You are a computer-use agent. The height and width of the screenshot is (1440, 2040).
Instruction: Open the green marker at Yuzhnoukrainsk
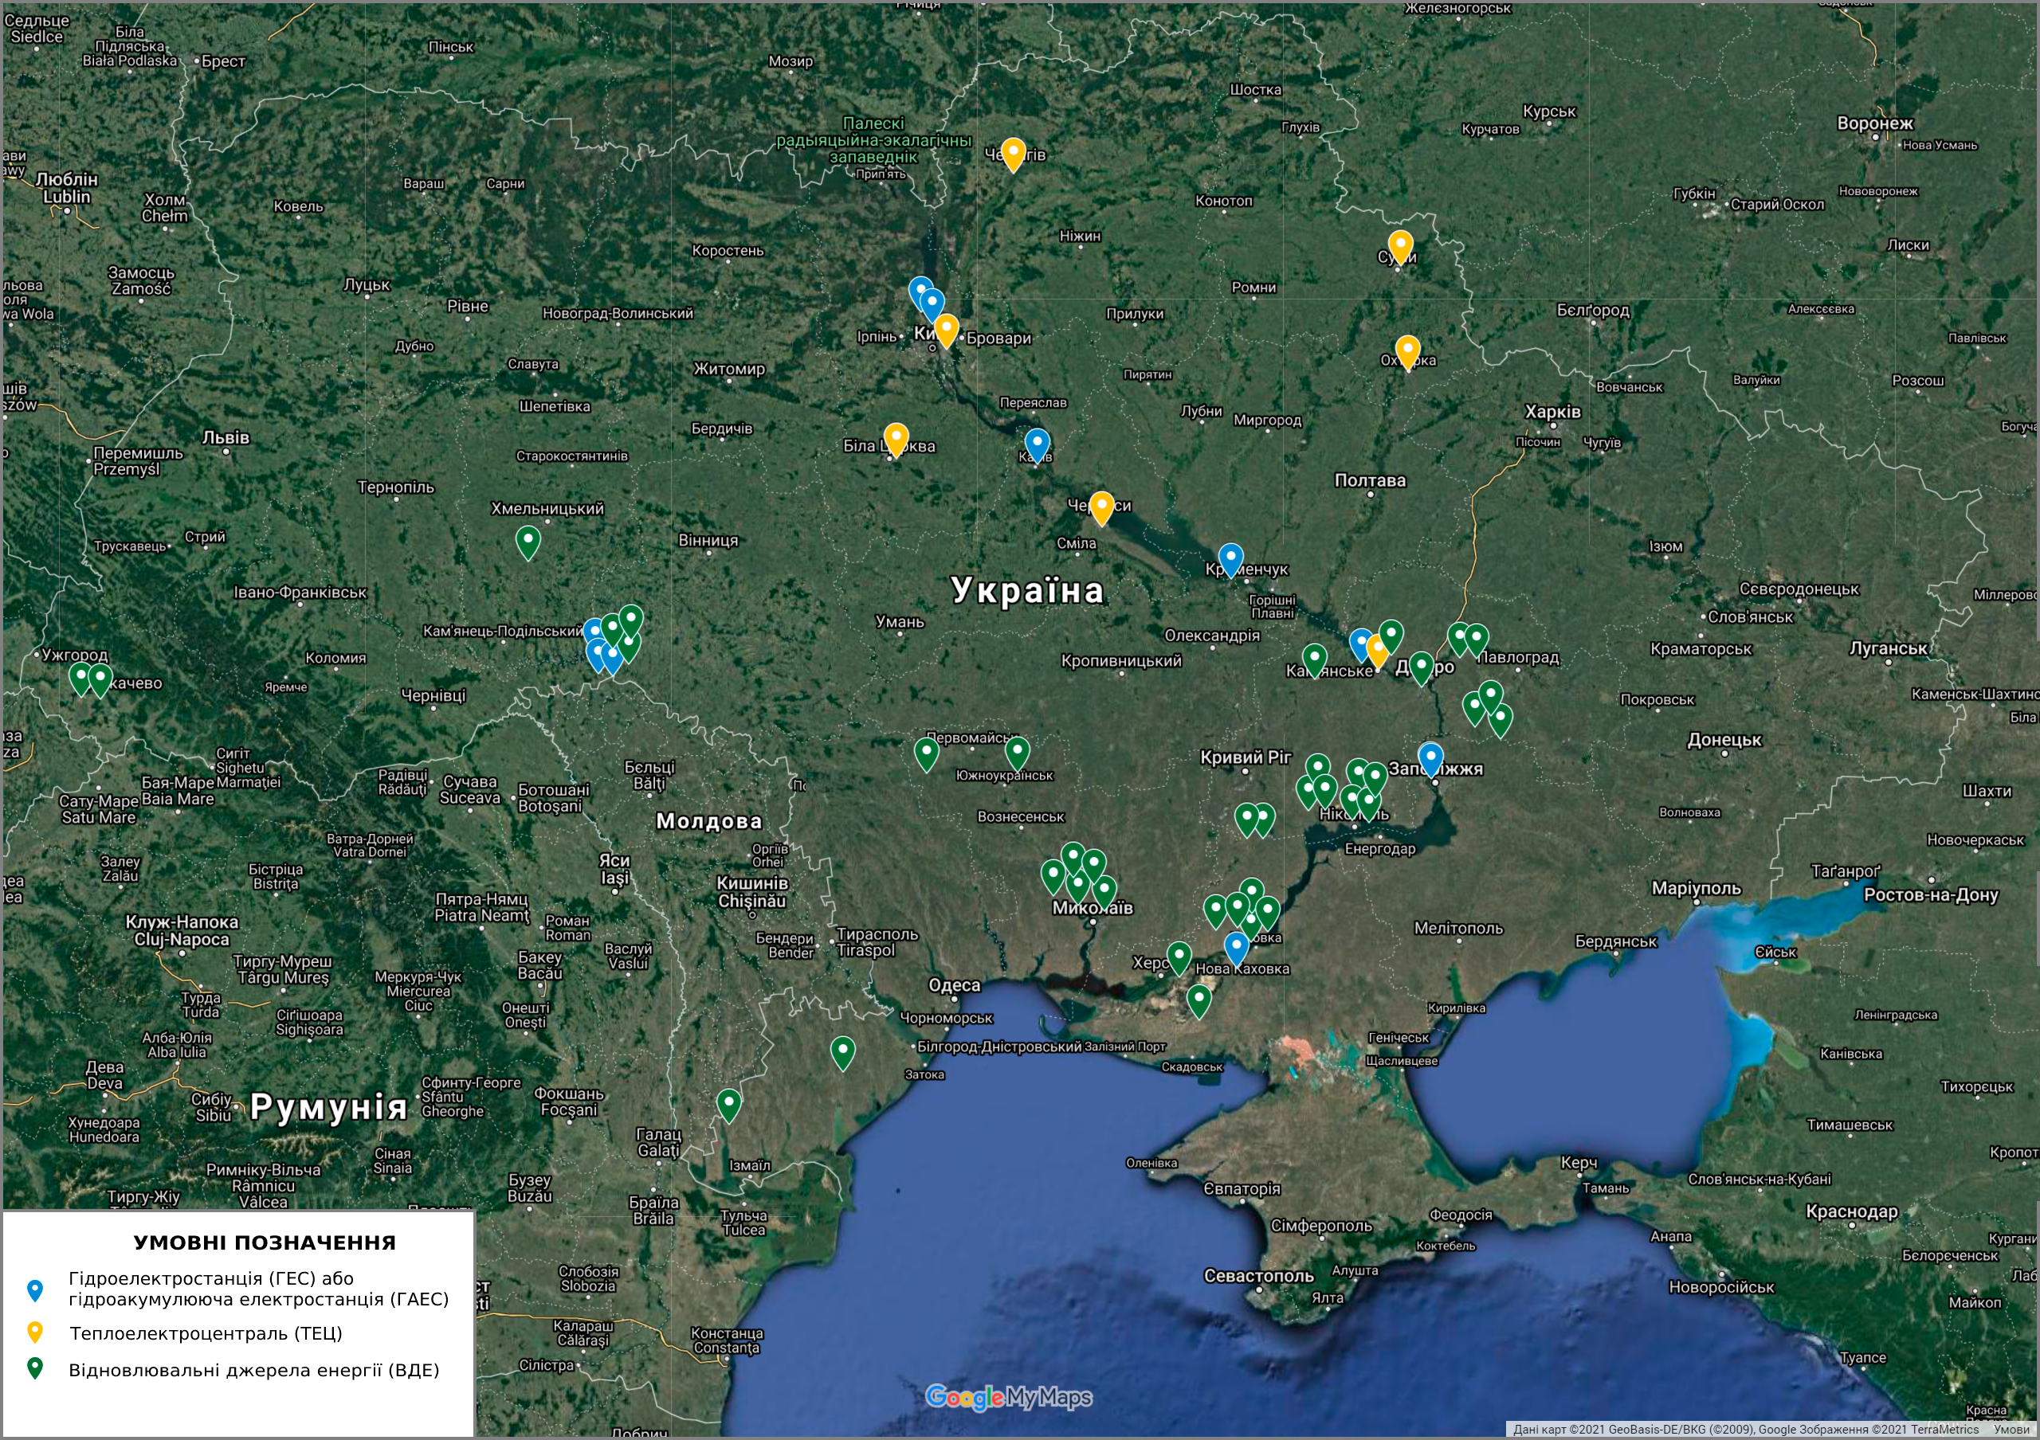1018,753
